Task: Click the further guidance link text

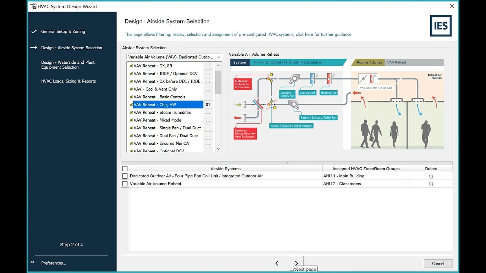Action: pyautogui.click(x=324, y=35)
